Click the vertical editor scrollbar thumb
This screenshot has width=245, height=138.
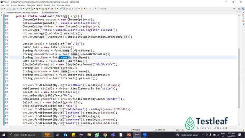click(x=239, y=78)
